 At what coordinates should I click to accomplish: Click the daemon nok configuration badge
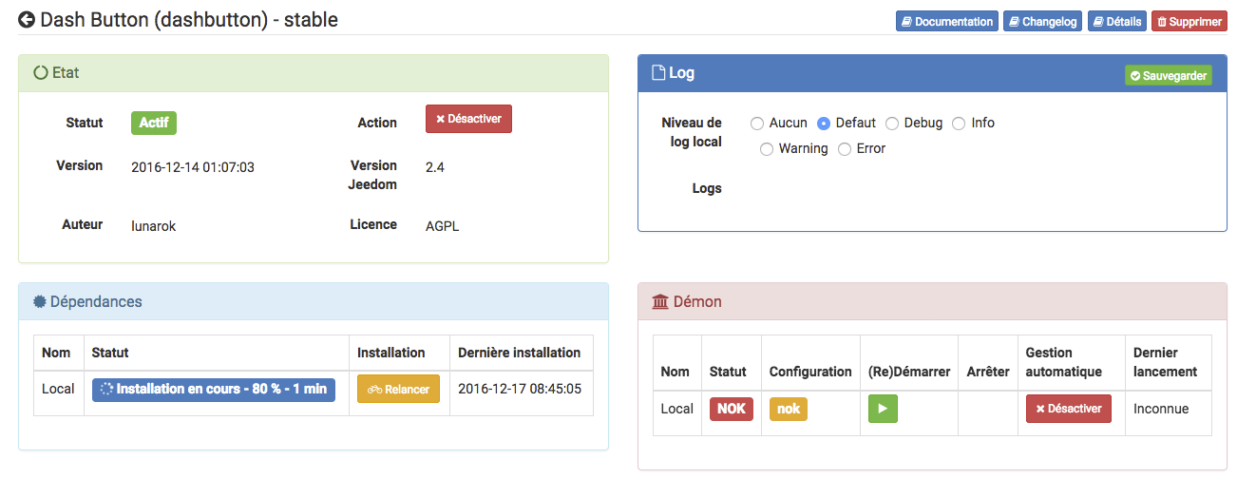pyautogui.click(x=789, y=409)
